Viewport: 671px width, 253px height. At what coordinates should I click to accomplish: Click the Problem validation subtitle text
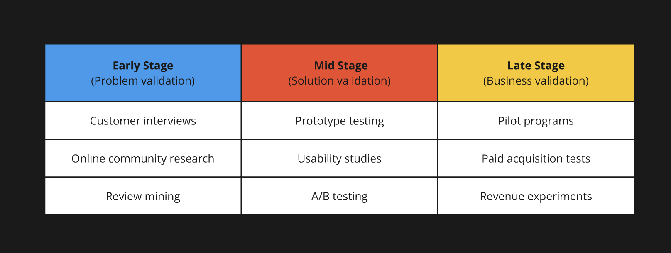(x=143, y=81)
